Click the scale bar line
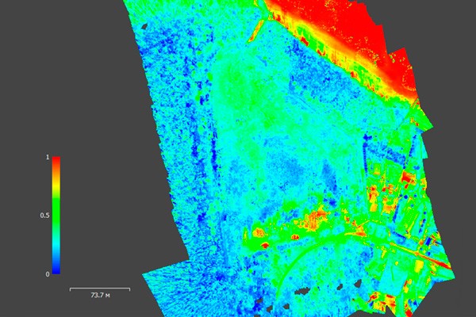 click(100, 288)
